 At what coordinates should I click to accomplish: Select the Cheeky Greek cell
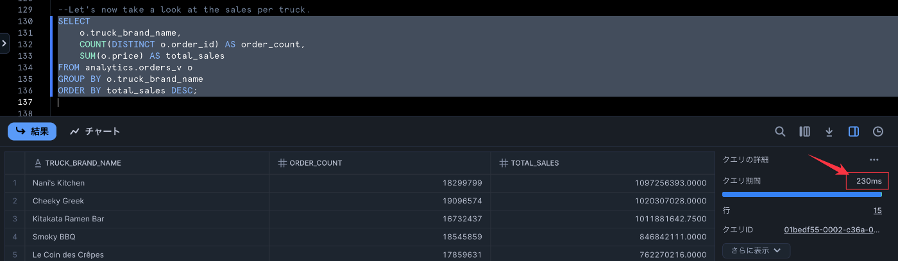point(147,201)
